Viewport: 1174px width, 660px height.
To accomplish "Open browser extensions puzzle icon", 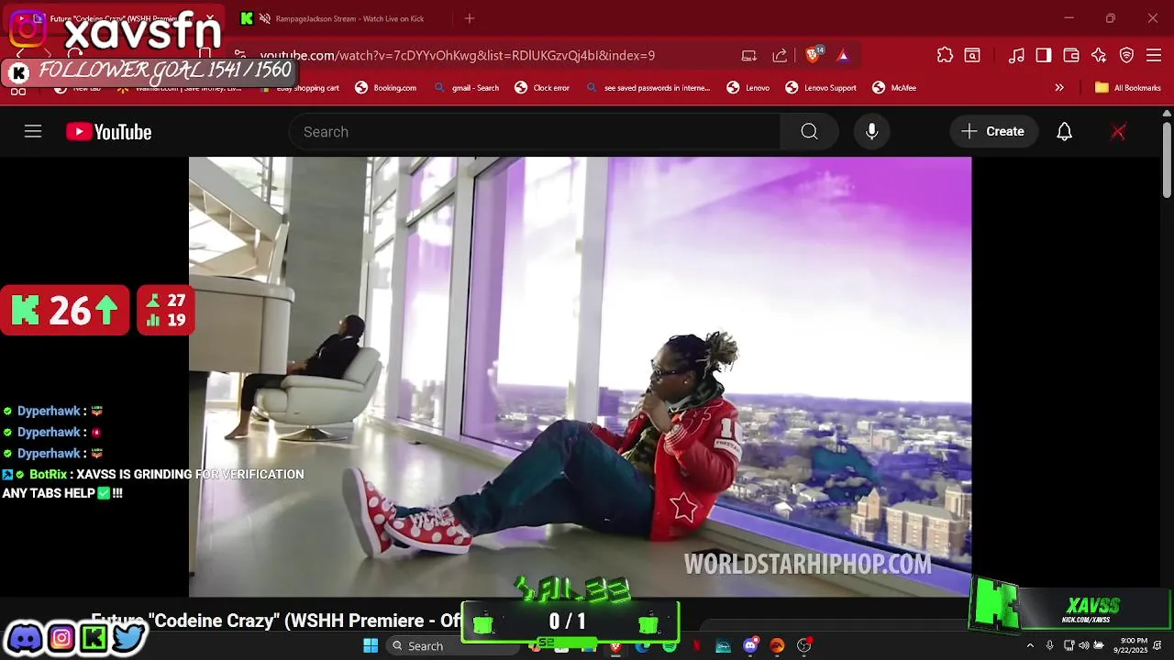I will tap(945, 55).
